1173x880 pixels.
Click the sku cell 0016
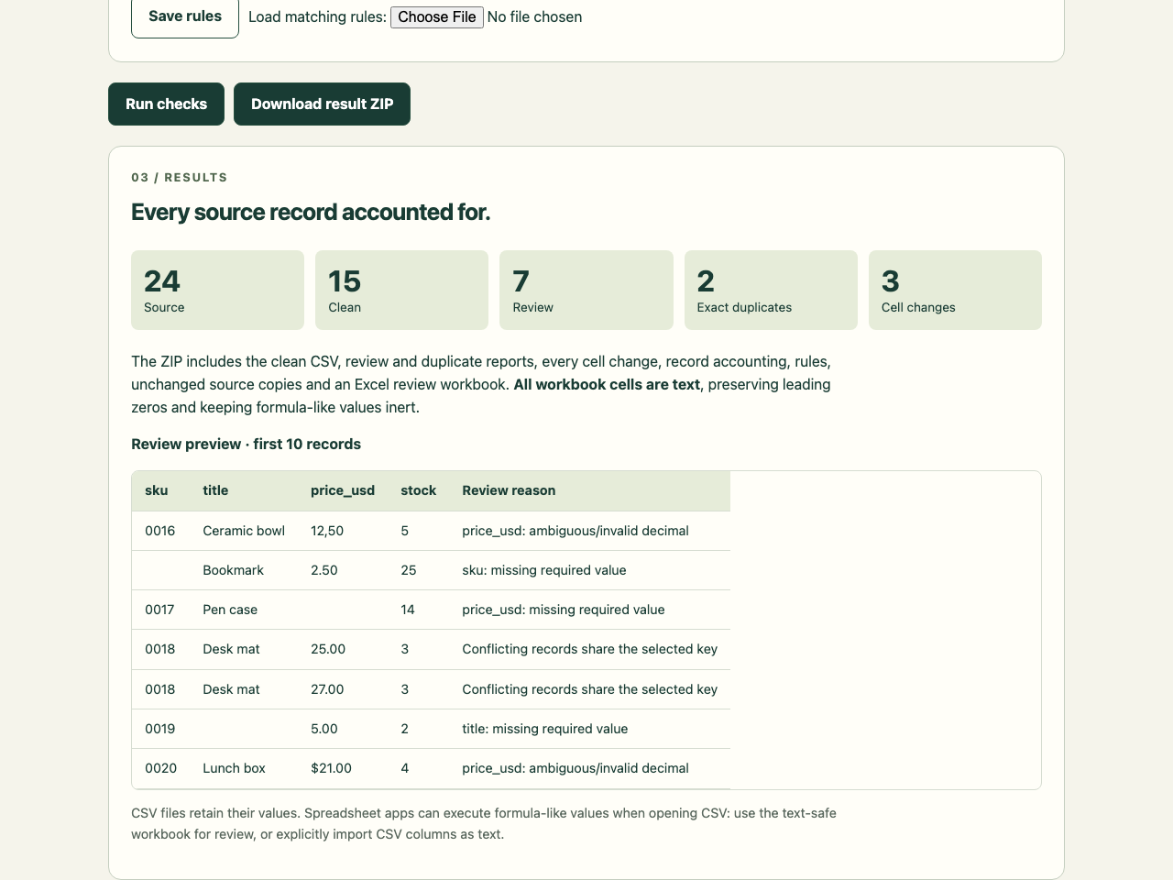tap(160, 531)
